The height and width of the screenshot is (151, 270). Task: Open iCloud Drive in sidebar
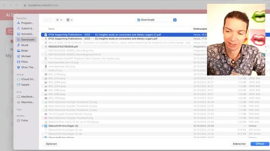point(26,79)
